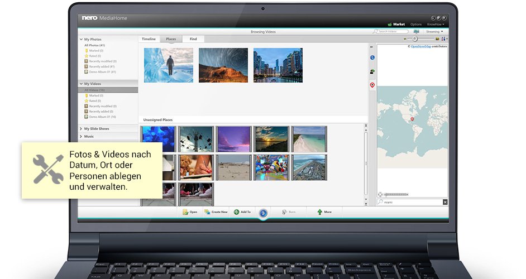Select Rated under My Videos

tap(93, 101)
